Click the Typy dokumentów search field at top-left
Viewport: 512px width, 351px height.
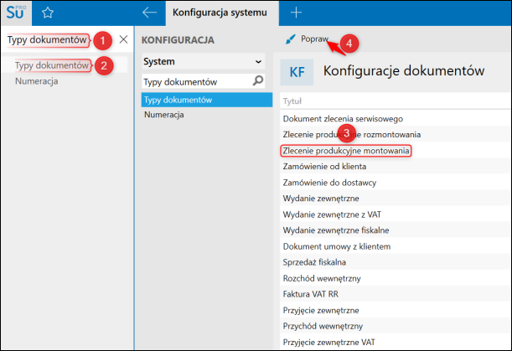click(x=48, y=40)
